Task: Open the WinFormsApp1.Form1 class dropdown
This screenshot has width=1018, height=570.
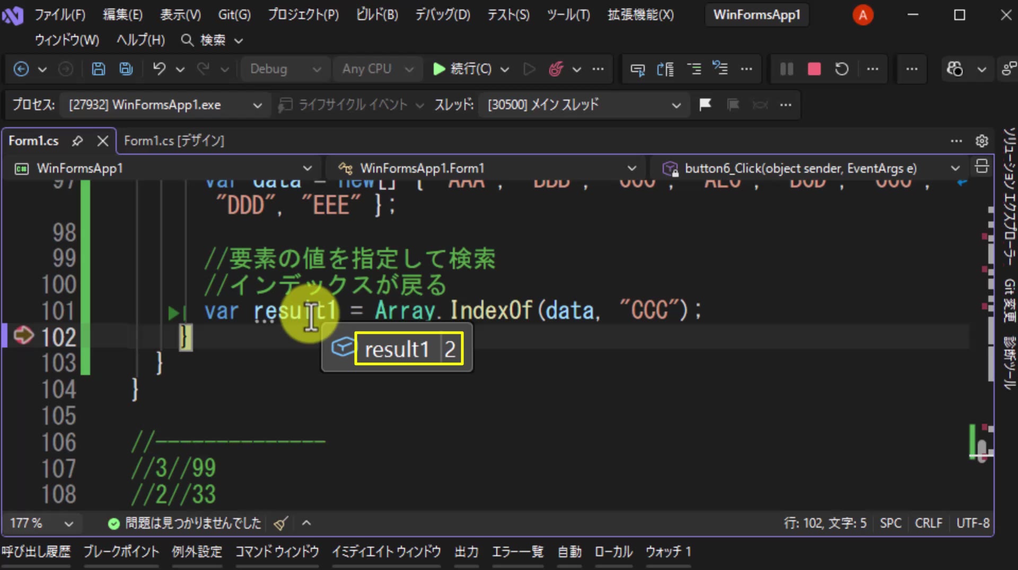Action: (x=487, y=168)
